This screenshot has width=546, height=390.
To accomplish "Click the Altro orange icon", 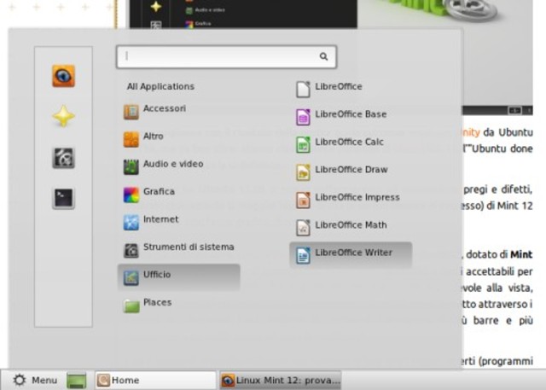I will [131, 140].
